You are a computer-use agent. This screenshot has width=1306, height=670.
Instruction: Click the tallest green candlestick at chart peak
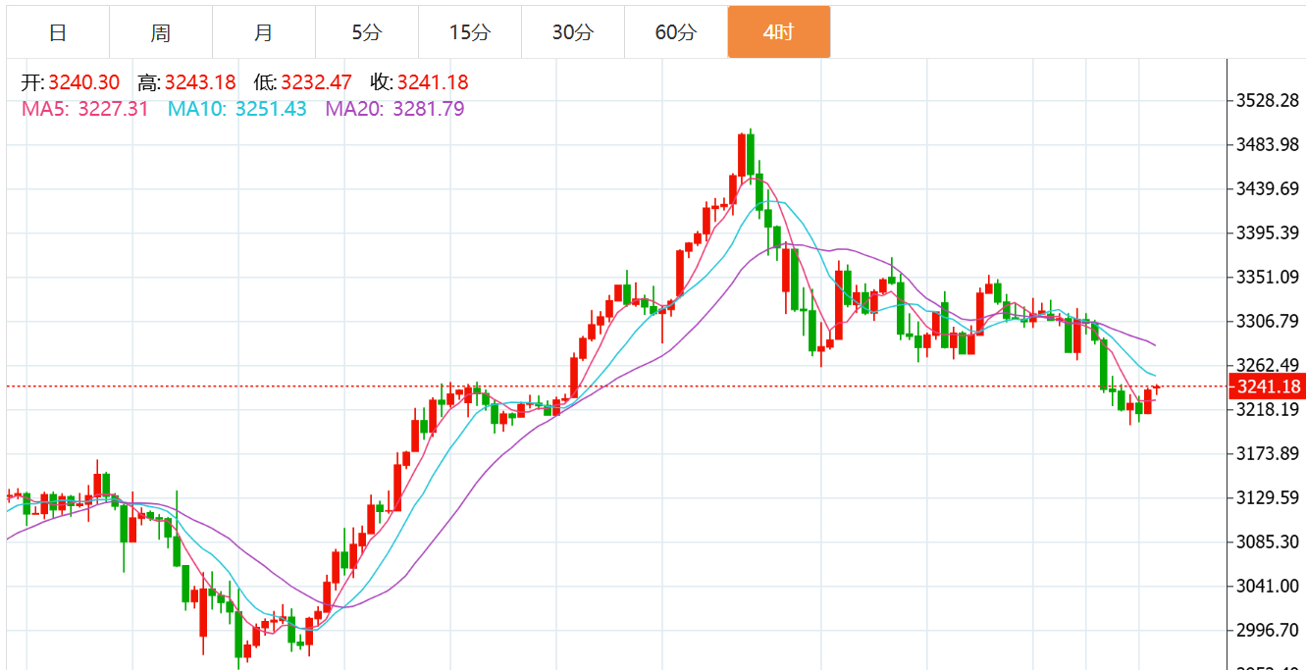click(751, 155)
